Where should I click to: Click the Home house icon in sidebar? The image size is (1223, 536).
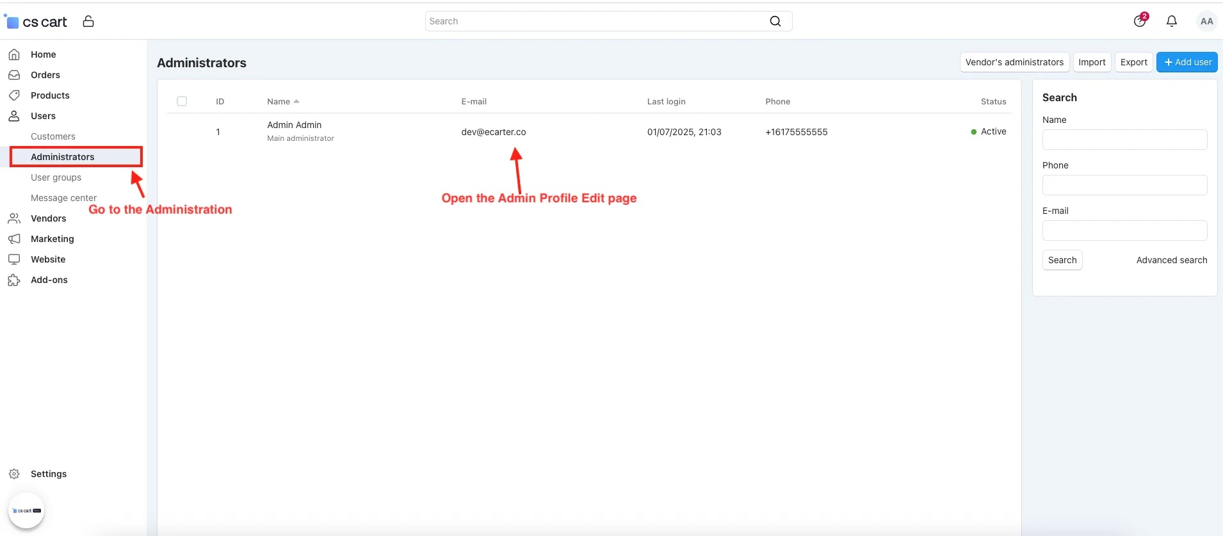pos(14,54)
